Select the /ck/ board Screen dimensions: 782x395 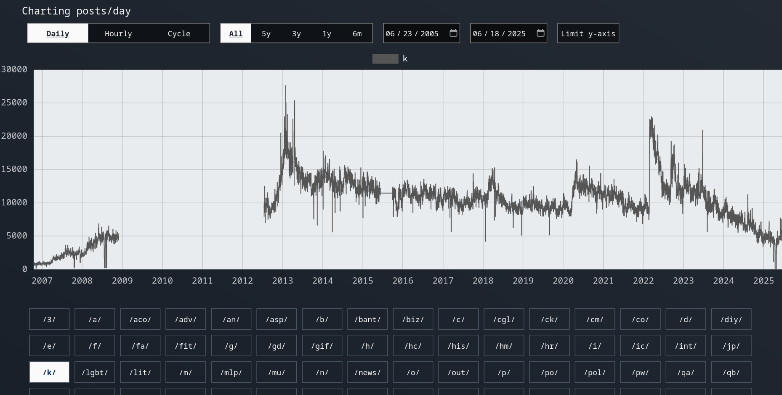tap(549, 319)
